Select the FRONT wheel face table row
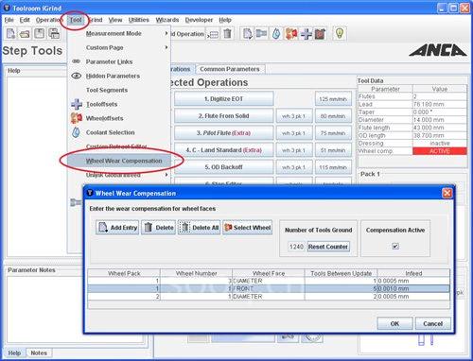The image size is (473, 361). click(269, 288)
